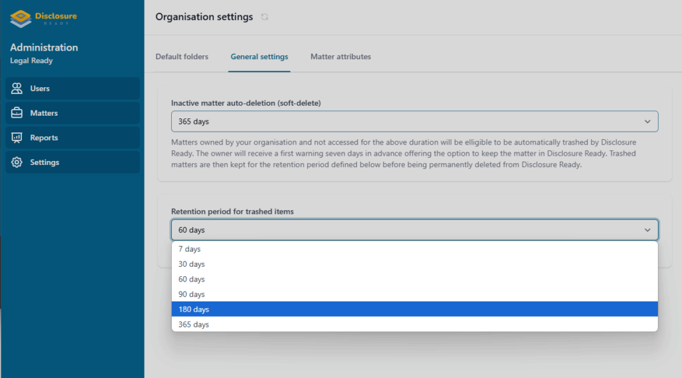Click the Matters briefcase icon

point(17,113)
